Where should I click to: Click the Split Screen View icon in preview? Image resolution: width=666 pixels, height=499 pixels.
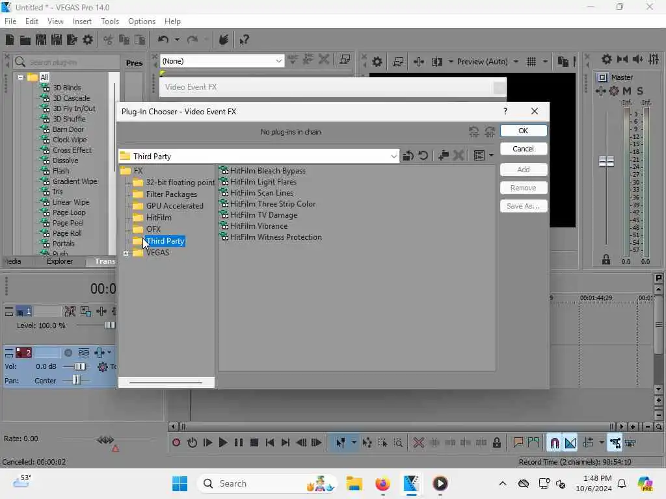click(436, 62)
